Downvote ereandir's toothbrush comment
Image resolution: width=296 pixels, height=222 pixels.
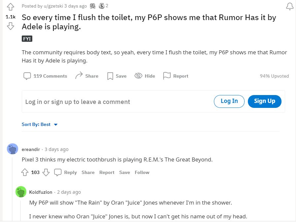click(46, 172)
